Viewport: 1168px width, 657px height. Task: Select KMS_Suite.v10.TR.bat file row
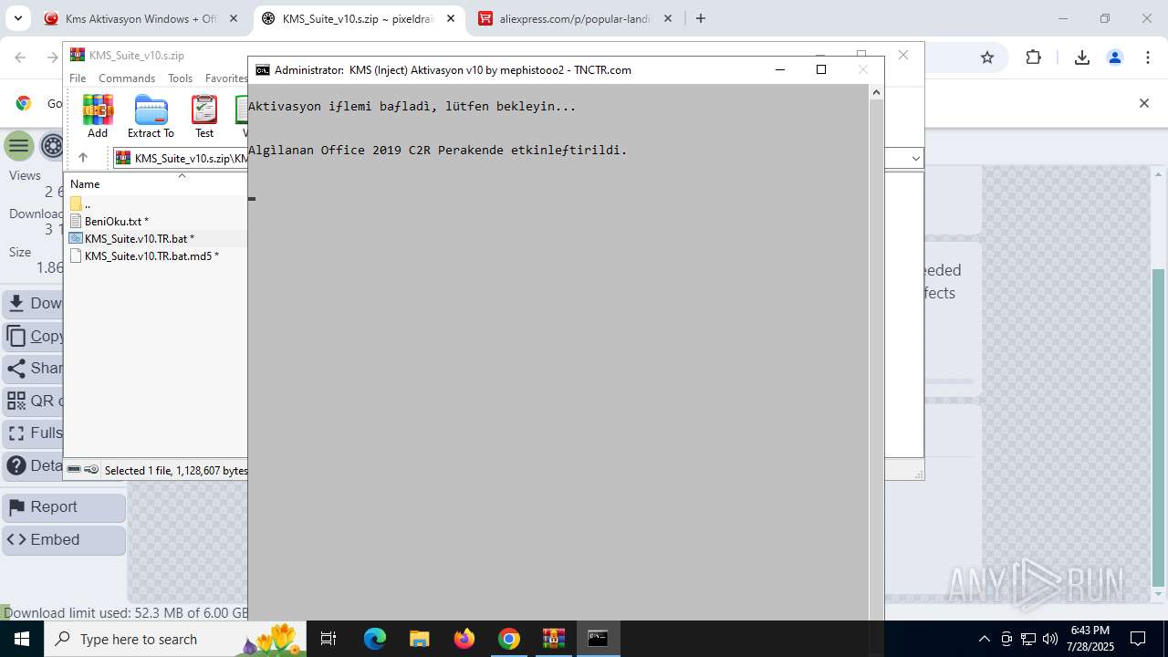(x=139, y=238)
